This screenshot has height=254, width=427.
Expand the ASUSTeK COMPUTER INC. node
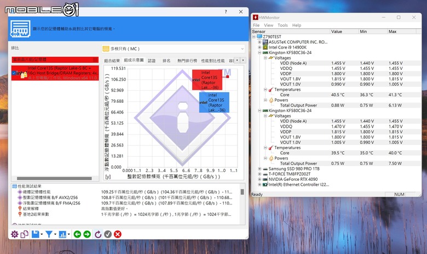[259, 42]
